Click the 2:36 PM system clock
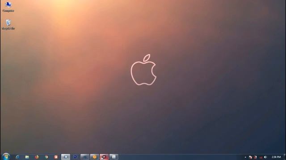Viewport: 286px width, 160px height. (x=276, y=157)
